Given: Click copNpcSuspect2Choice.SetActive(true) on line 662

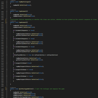Looking at the screenshot, I should [30, 42].
